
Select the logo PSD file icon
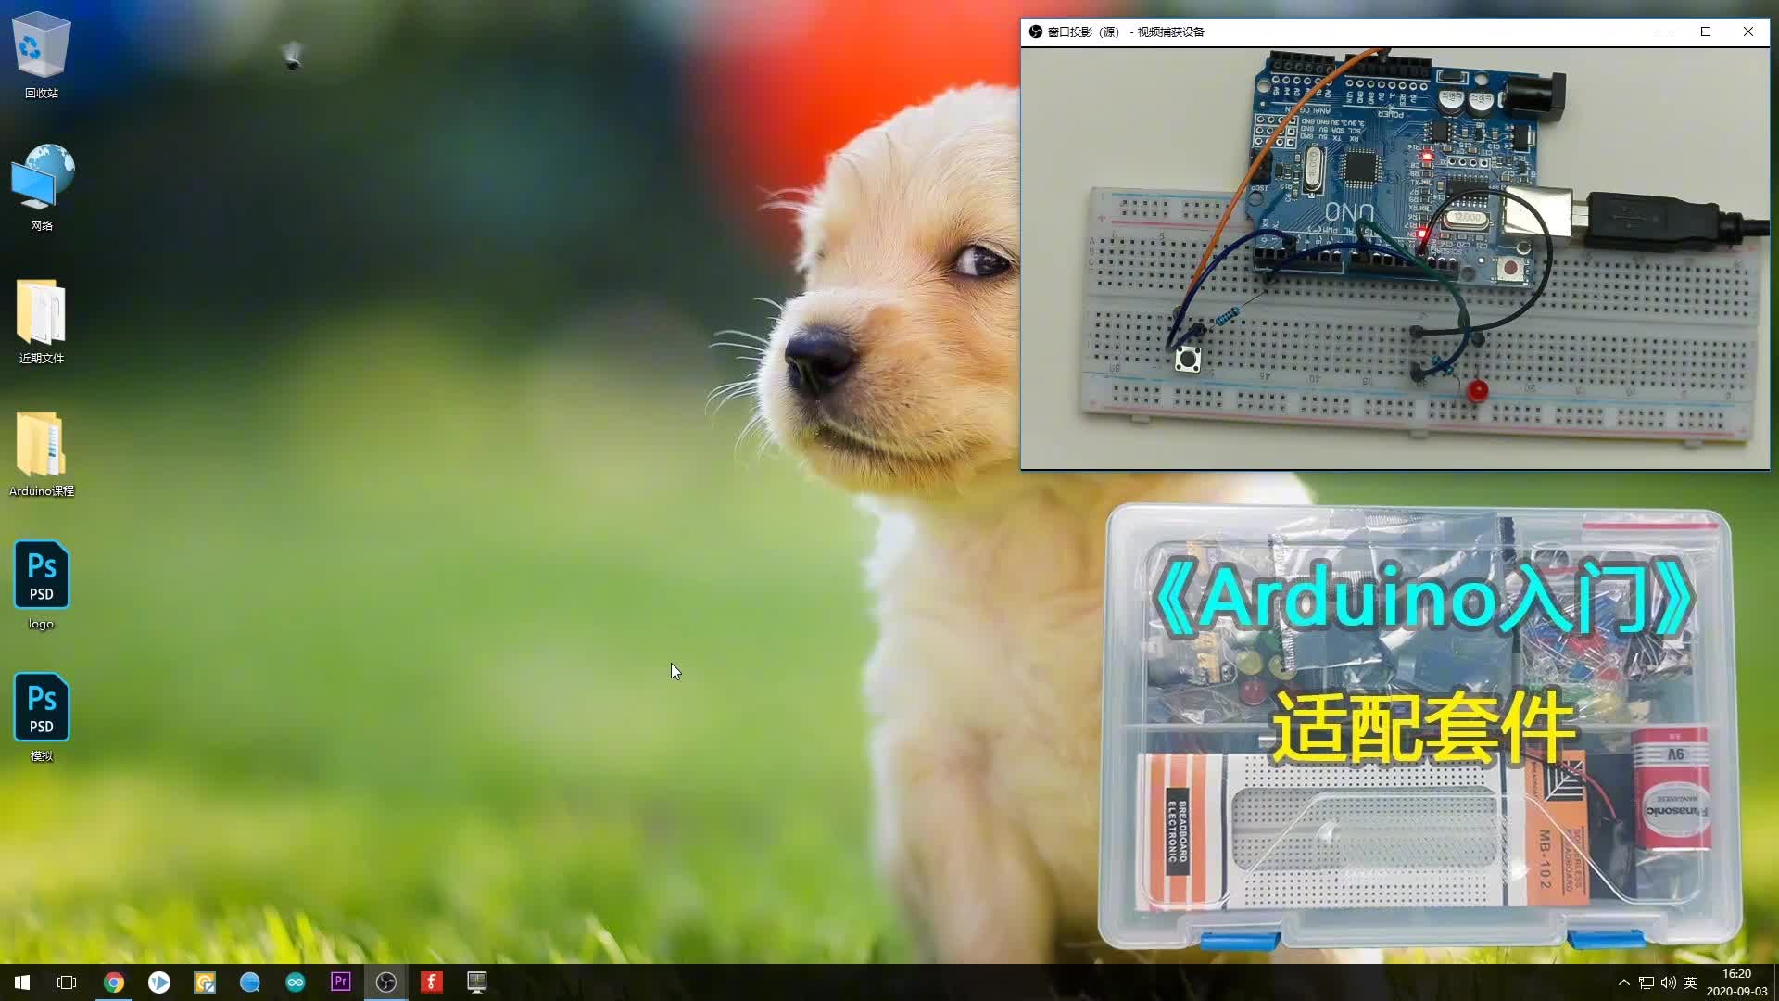click(x=41, y=586)
